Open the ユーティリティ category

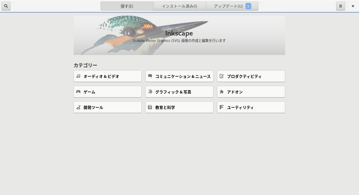pos(251,107)
